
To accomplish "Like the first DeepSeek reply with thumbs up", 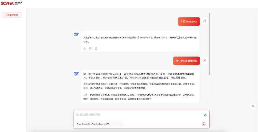I will pos(85,49).
